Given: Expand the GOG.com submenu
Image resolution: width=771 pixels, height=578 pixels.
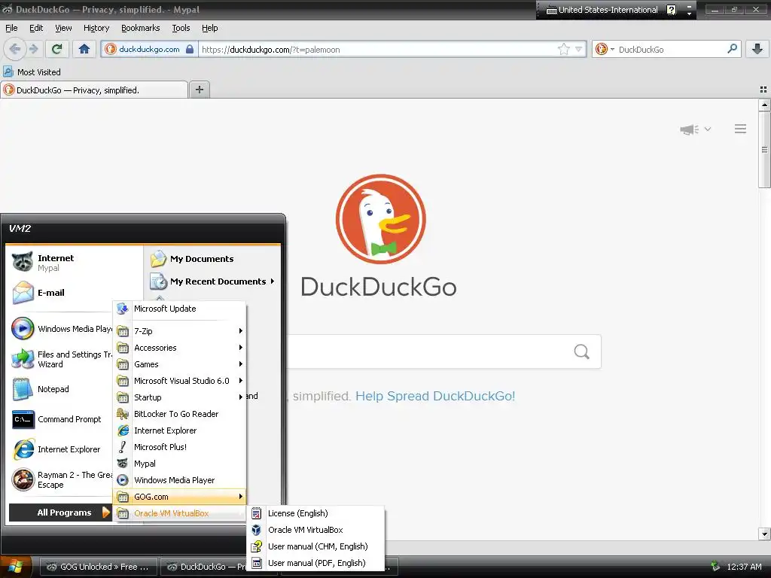Looking at the screenshot, I should [179, 497].
